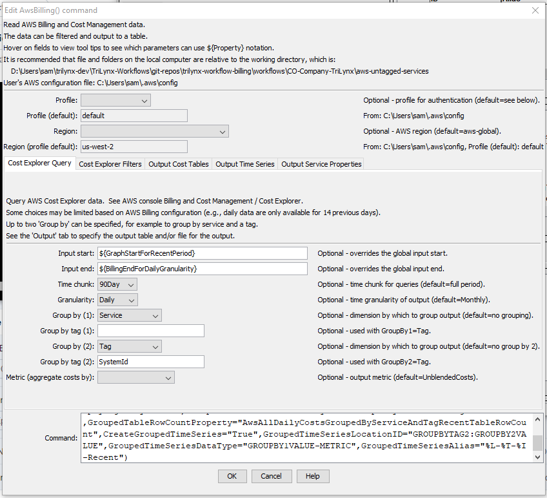
Task: Open the Metric aggregate costs dropdown
Action: pyautogui.click(x=135, y=377)
